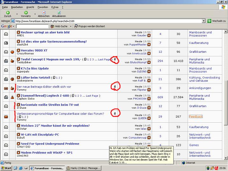The image size is (228, 171).
Task: Click last-post arrow icon next to kinetixzz16
Action: (x=149, y=53)
